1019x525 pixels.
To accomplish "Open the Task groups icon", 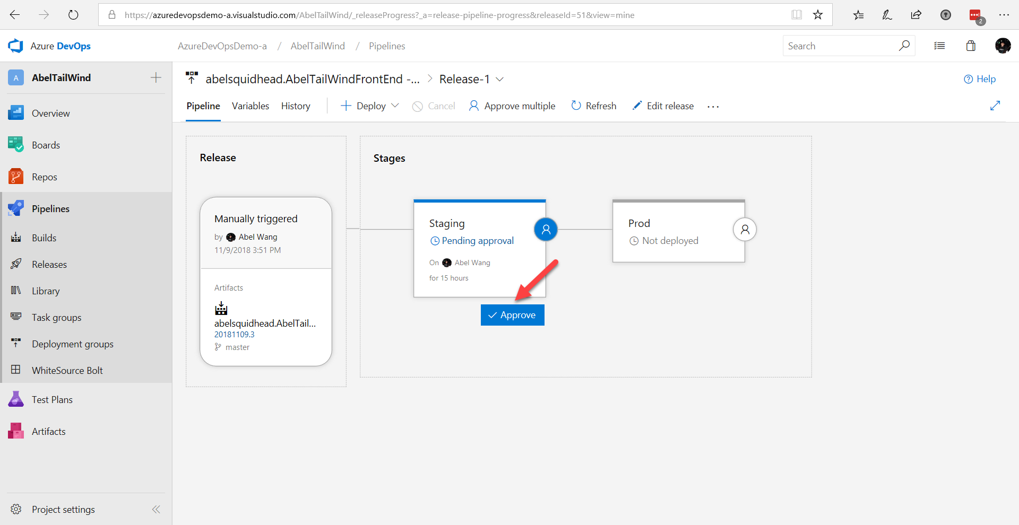I will click(16, 317).
